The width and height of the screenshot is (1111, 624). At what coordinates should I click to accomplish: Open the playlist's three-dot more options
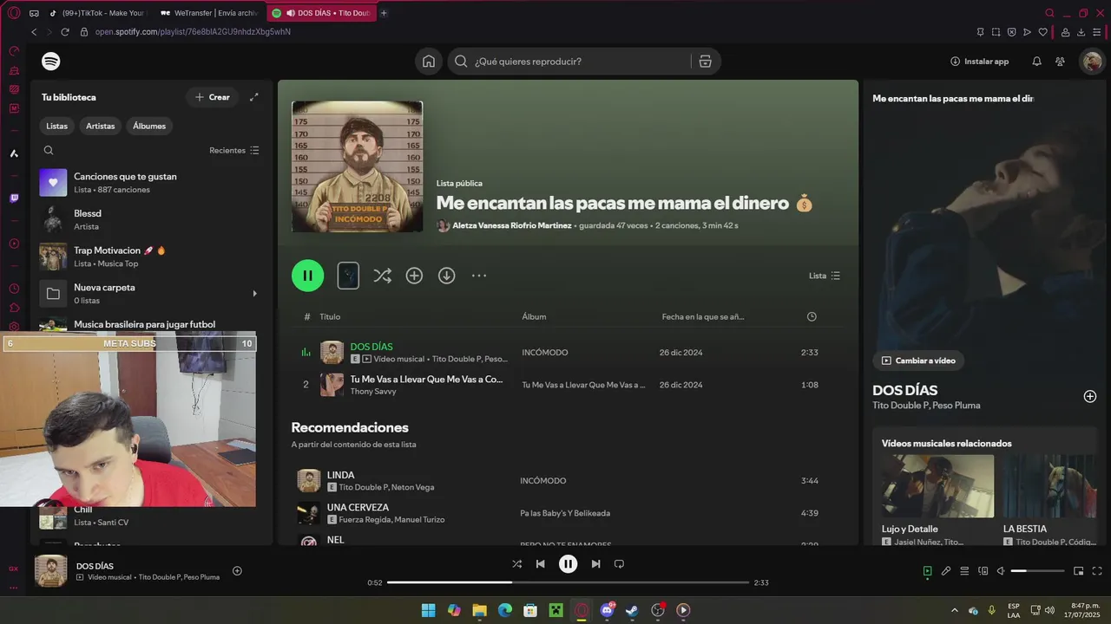tap(479, 276)
